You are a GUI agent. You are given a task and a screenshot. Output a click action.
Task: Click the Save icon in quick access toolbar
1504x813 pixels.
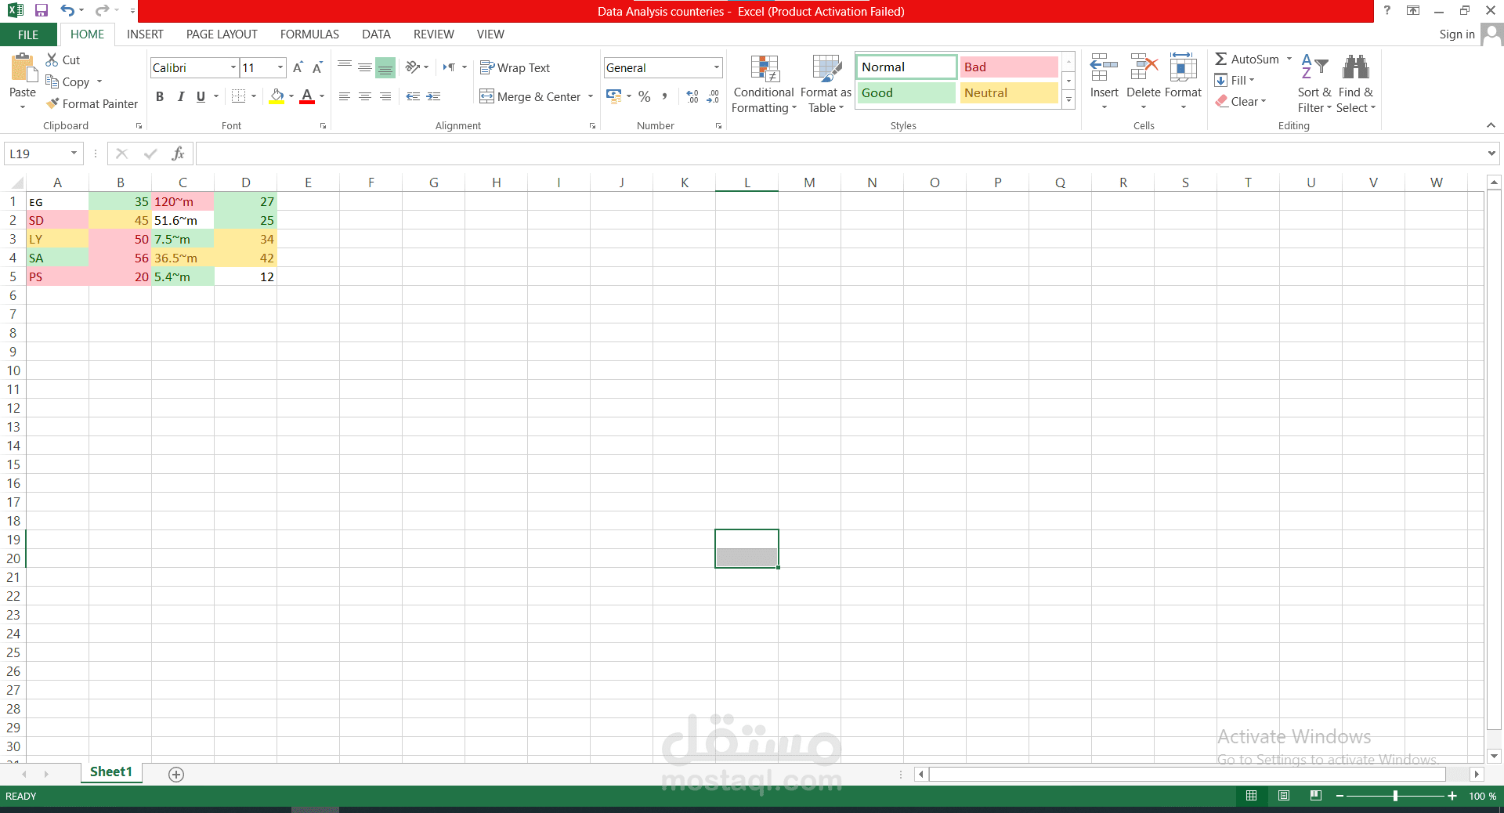42,11
